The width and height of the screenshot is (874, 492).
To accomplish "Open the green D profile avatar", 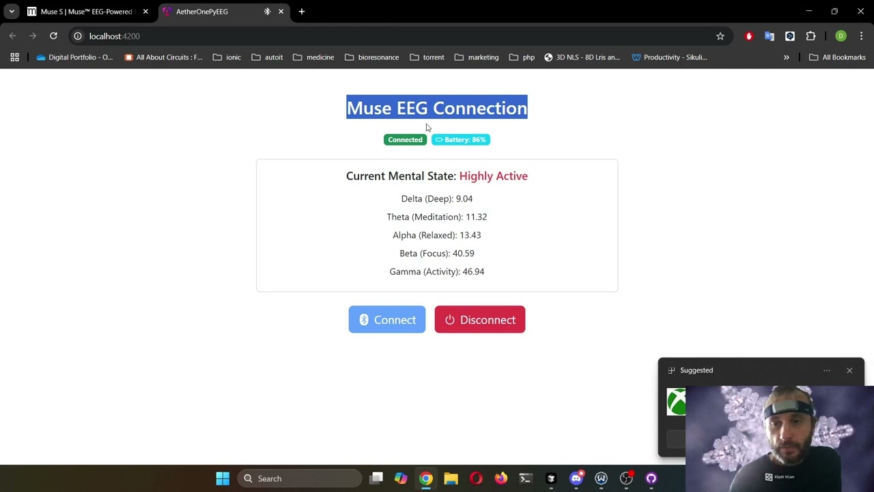I will (841, 36).
